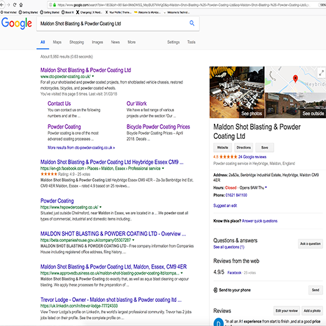The height and width of the screenshot is (326, 326).
Task: Open the dropdown arrow beside dto-powder-coating.co.uk URL
Action: (x=93, y=76)
